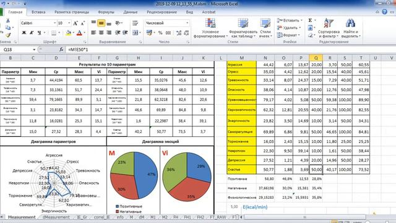396x223 pixels.
Task: Align cell text left
Action: (x=93, y=33)
